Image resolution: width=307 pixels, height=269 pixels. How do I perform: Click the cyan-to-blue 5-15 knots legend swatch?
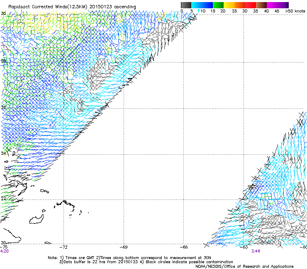pyautogui.click(x=202, y=5)
